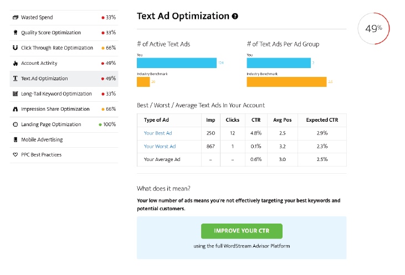
Task: Open the Your Worst Ad link
Action: tap(160, 146)
